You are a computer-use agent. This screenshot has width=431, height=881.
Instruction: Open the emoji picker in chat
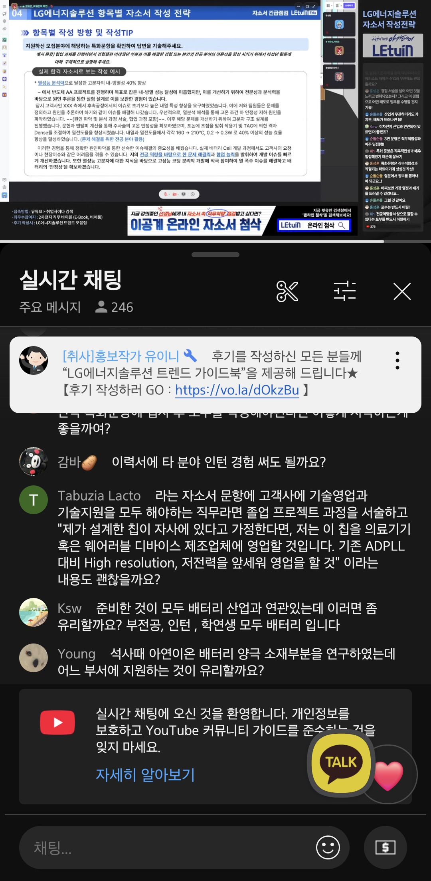coord(328,847)
